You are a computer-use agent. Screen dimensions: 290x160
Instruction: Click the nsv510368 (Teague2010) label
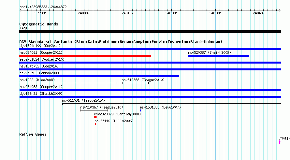click(x=143, y=80)
